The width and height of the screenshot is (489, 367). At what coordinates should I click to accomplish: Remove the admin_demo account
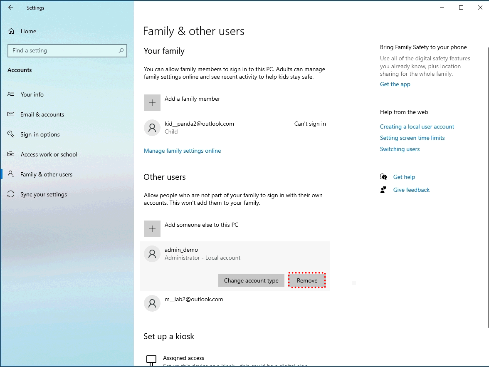click(x=307, y=280)
